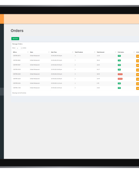Click print icon for the 22.03 amount order
This screenshot has height=173, width=139.
[138, 65]
